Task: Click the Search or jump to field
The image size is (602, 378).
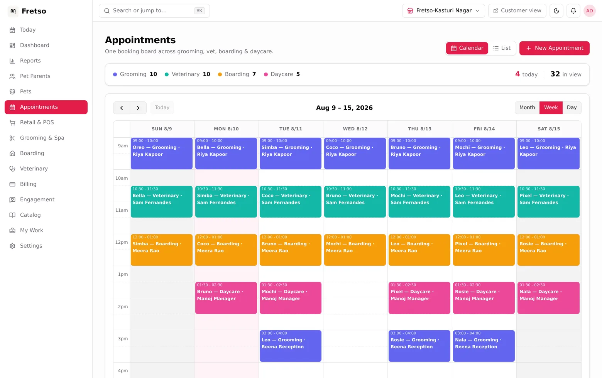Action: click(154, 11)
